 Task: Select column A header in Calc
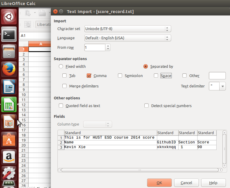[40, 44]
